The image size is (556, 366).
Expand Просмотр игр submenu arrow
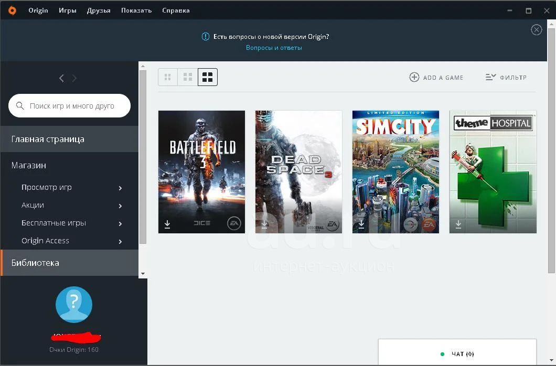pos(120,188)
